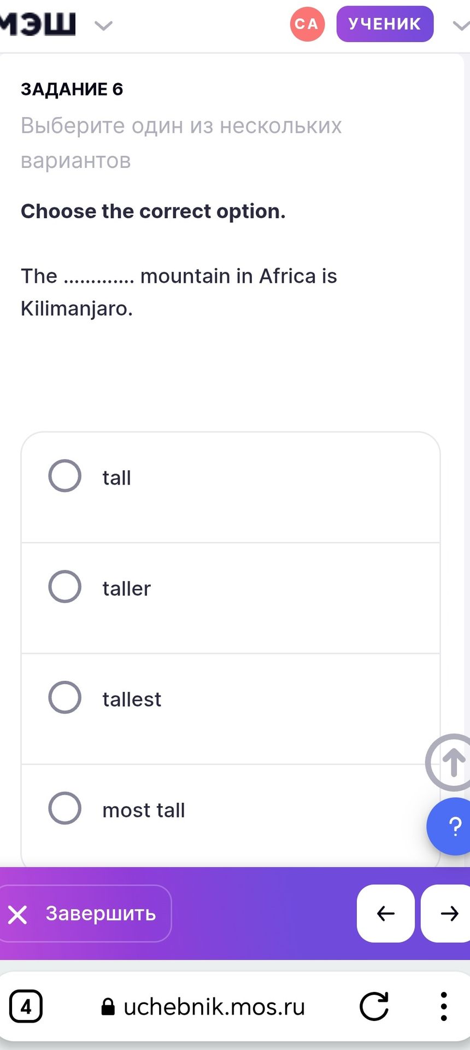The width and height of the screenshot is (470, 1050).
Task: Tap the uchebnik.mos.ru address bar
Action: (203, 1007)
